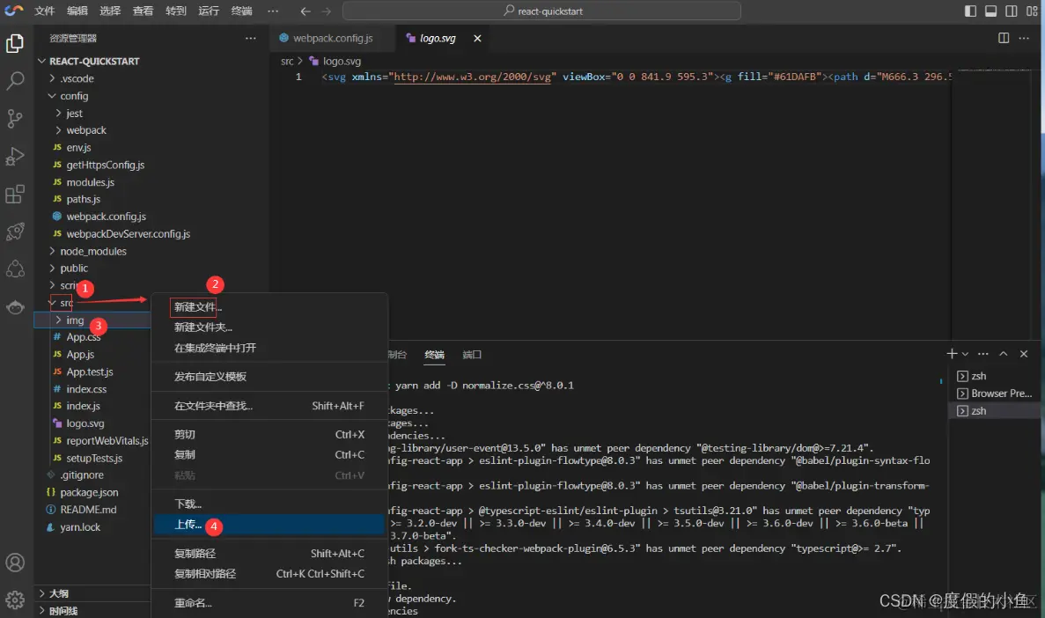
Task: Click the cloud IDE logo icon
Action: 14,11
